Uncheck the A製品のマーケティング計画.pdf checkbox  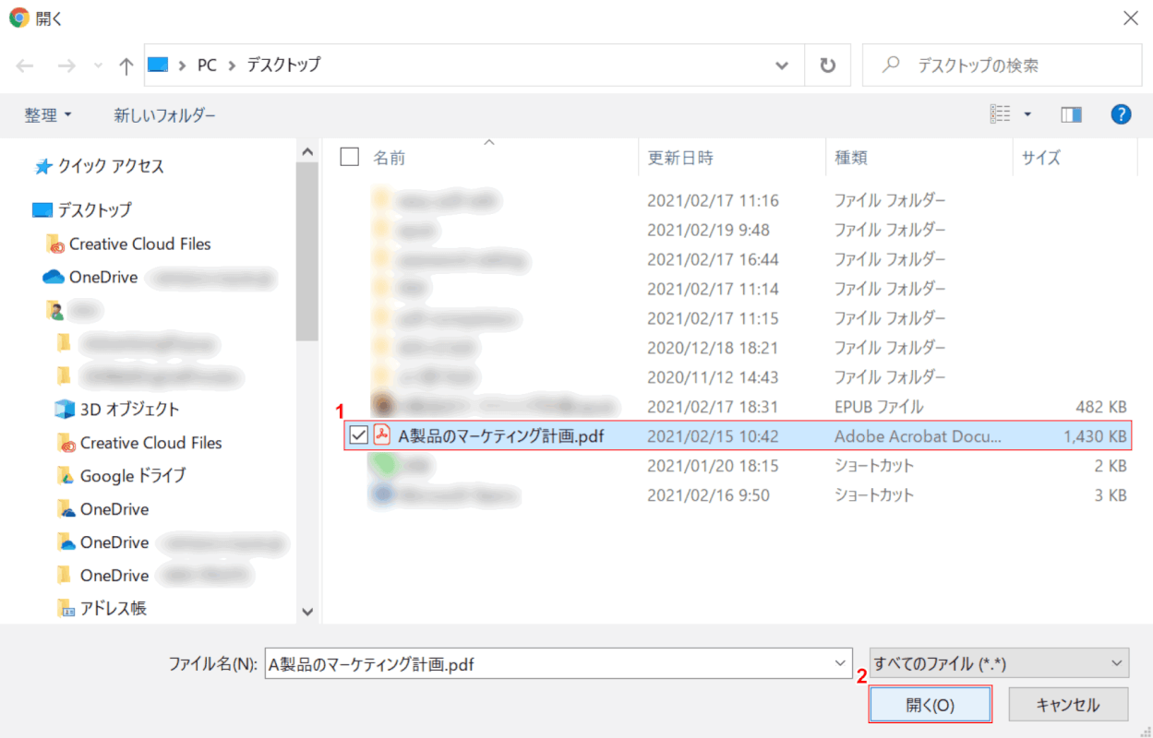[359, 436]
